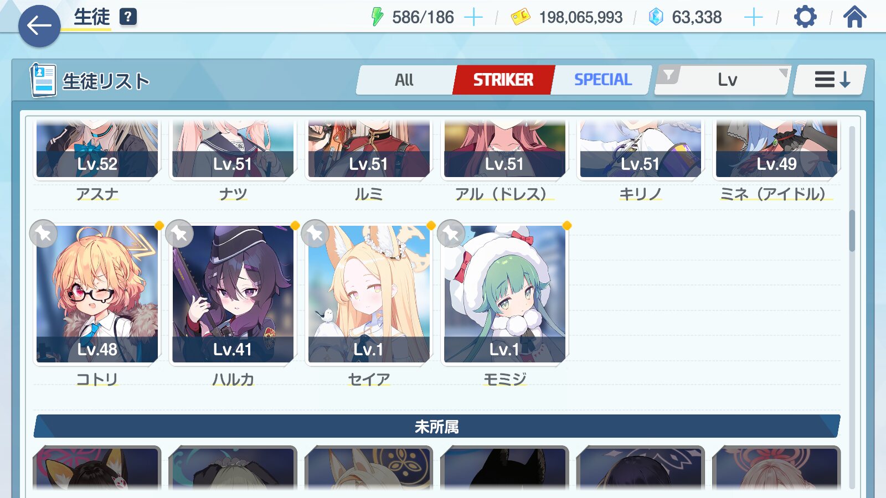
Task: Open アスナ's Lv.52 student card
Action: (x=97, y=149)
